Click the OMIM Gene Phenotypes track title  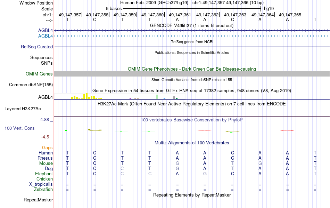(192, 69)
